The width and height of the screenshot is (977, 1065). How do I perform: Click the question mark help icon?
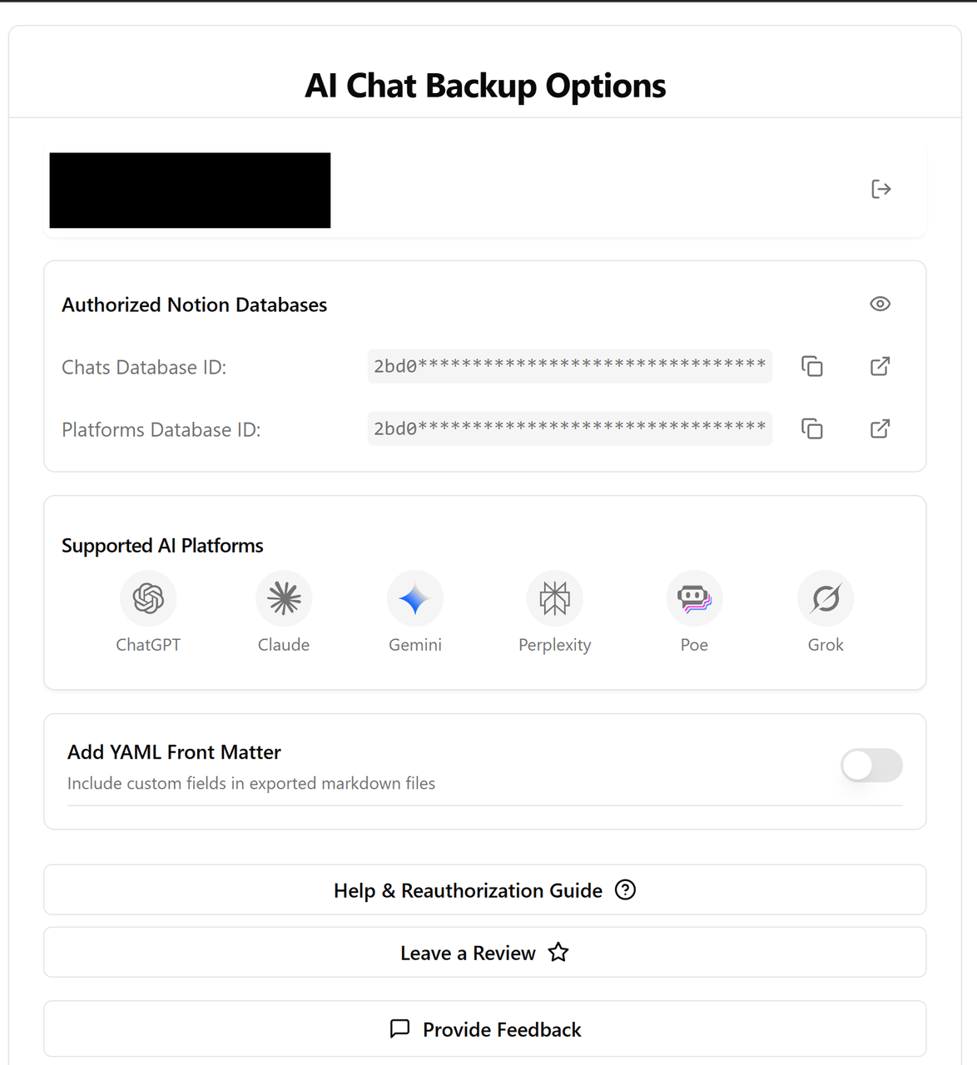click(x=625, y=890)
